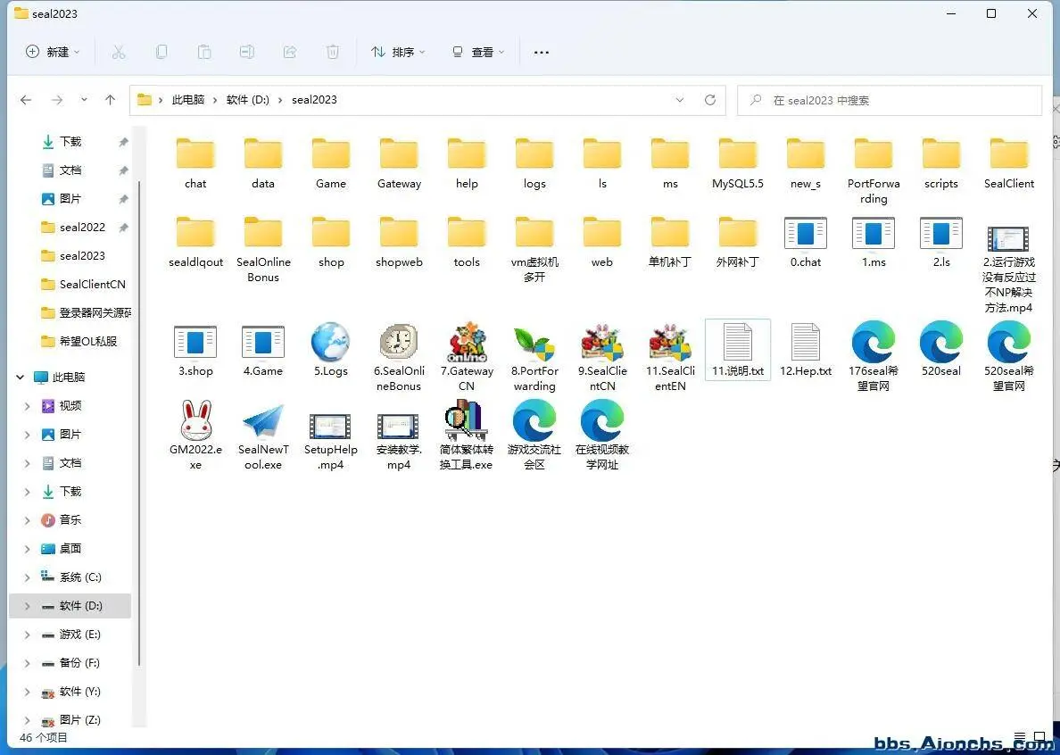Select the 11.说明.txt text file
Image resolution: width=1060 pixels, height=755 pixels.
pos(738,350)
